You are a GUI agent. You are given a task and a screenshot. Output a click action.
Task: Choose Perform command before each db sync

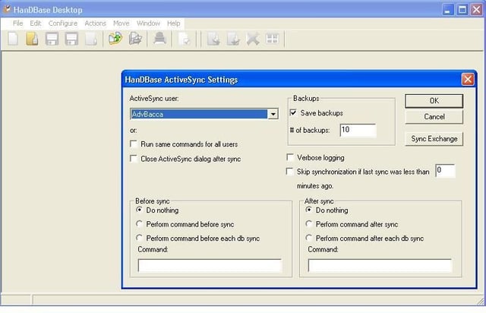pos(139,238)
